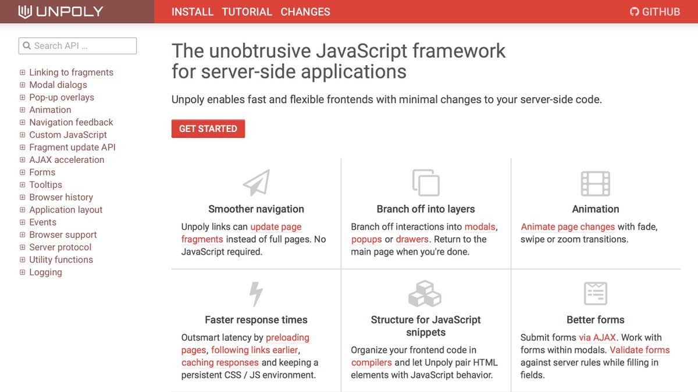
Task: Follow the drawers link
Action: pos(412,240)
